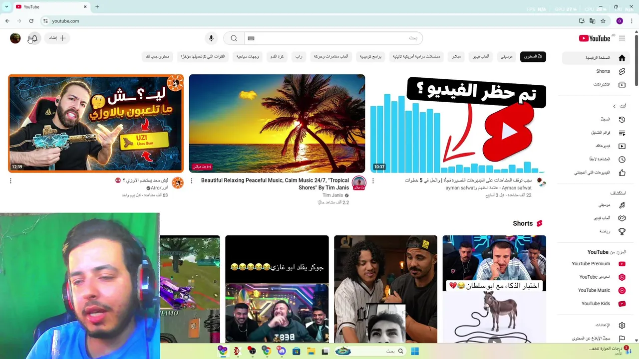The image size is (639, 359).
Task: Go to the Home sidebar item
Action: pos(597,58)
